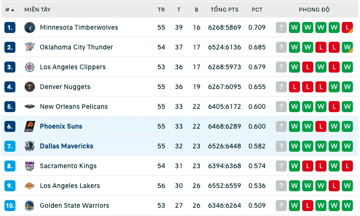Click the Sacramento Kings logo
Viewport: 360px width, 216px height.
point(30,166)
